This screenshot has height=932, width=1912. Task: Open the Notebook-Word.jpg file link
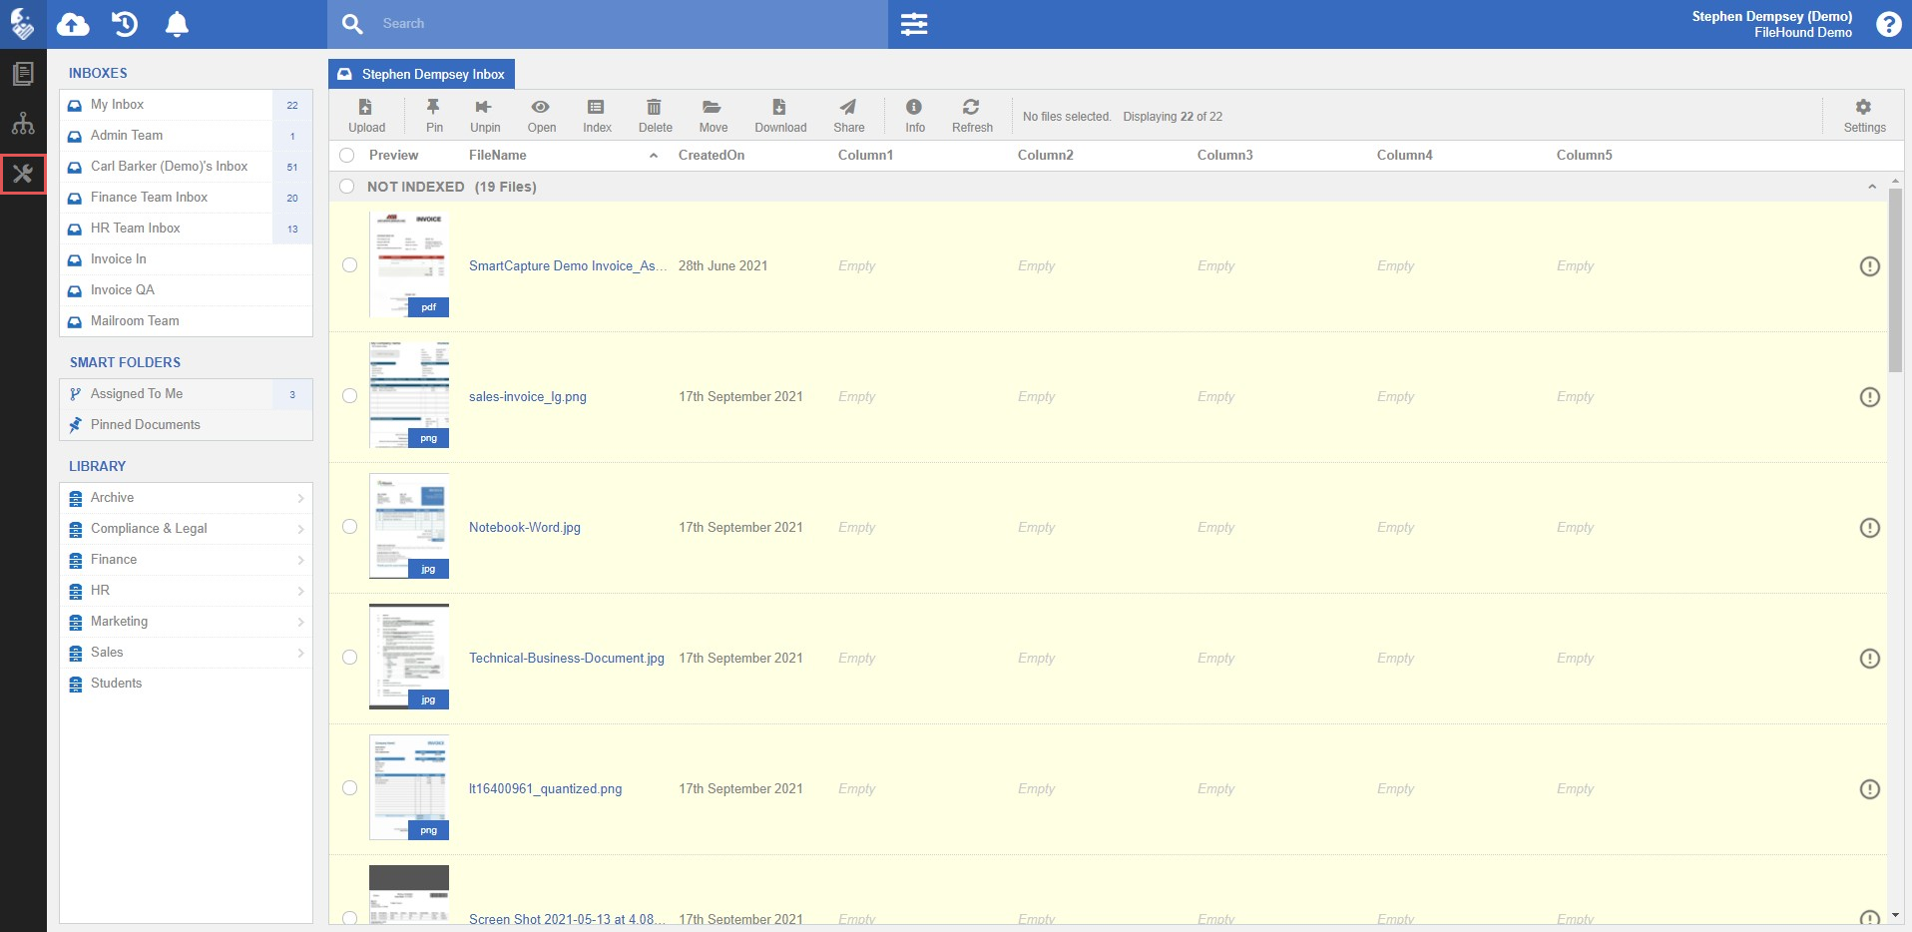coord(525,528)
